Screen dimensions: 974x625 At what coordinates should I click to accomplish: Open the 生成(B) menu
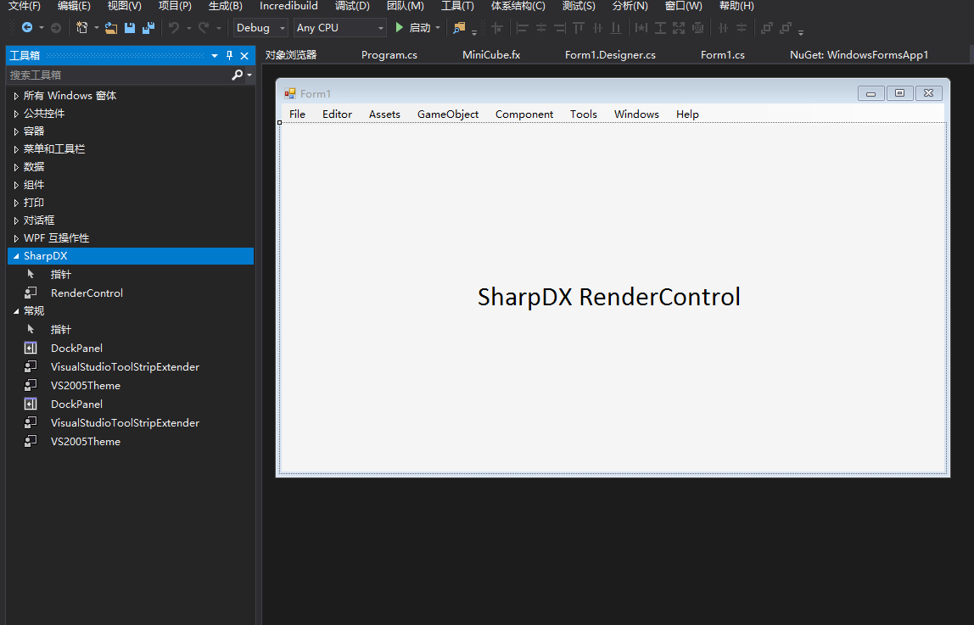click(226, 6)
